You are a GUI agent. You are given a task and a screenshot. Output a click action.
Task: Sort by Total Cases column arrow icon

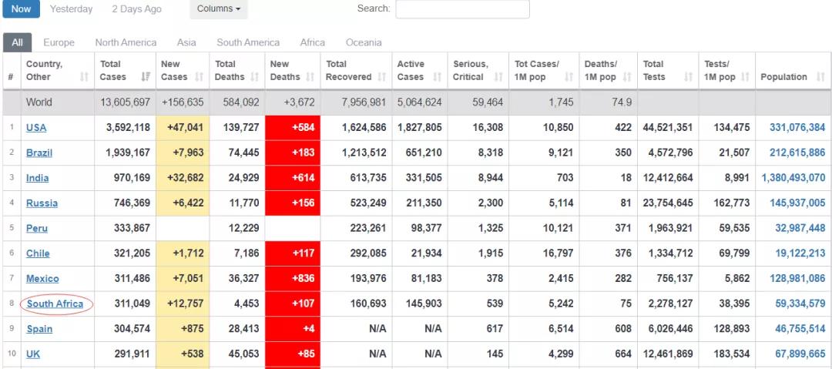point(146,77)
